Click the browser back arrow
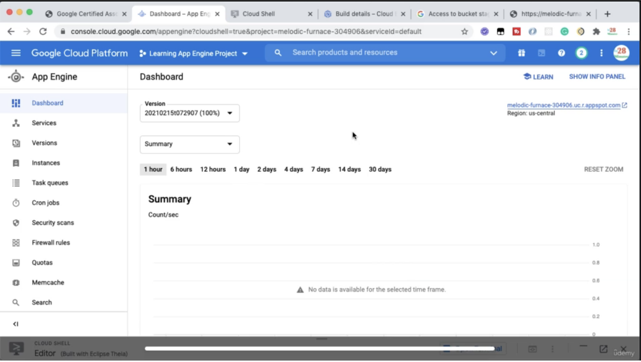 [11, 32]
